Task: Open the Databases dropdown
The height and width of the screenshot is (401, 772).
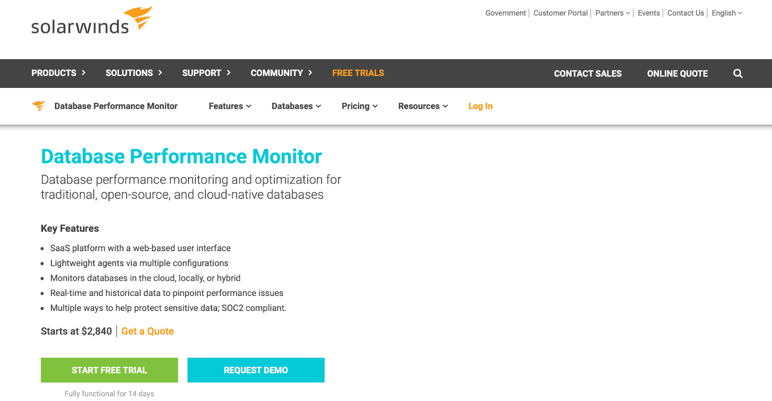Action: pyautogui.click(x=296, y=106)
